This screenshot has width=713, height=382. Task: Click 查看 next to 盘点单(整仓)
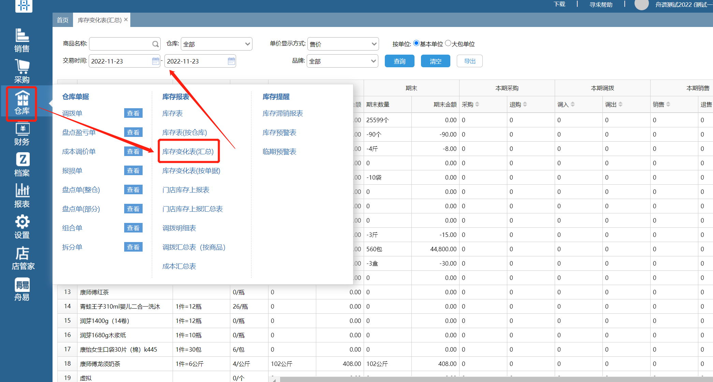pos(133,190)
